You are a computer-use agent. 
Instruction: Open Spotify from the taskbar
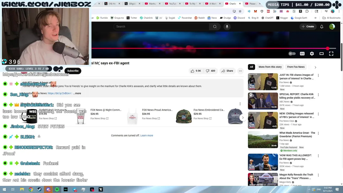(x=57, y=190)
